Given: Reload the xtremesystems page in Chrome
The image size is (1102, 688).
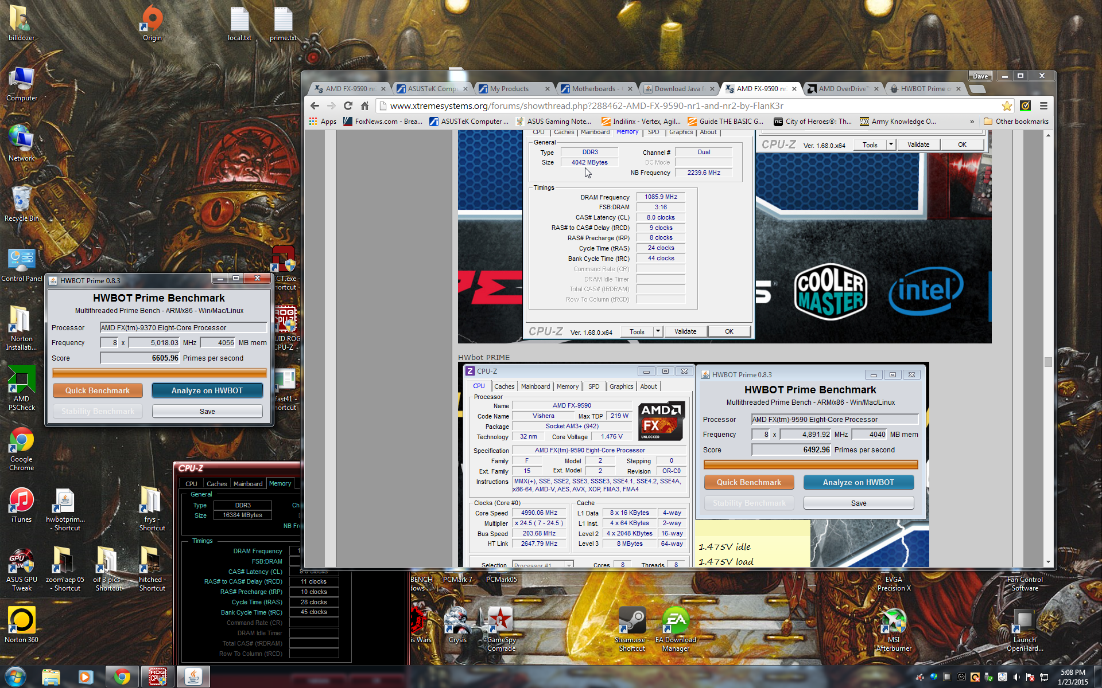Looking at the screenshot, I should (348, 105).
